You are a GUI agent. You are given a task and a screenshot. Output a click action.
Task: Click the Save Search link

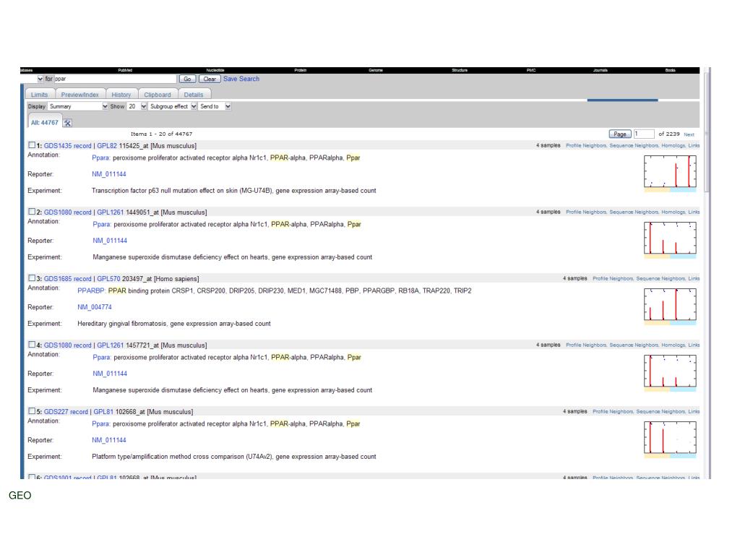[x=241, y=79]
